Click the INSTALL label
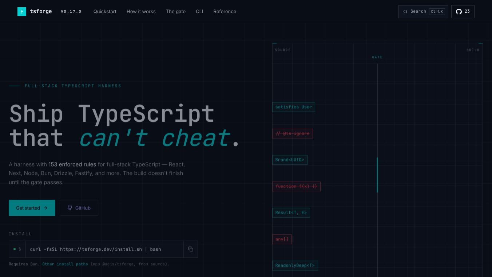The width and height of the screenshot is (492, 277). [x=20, y=234]
